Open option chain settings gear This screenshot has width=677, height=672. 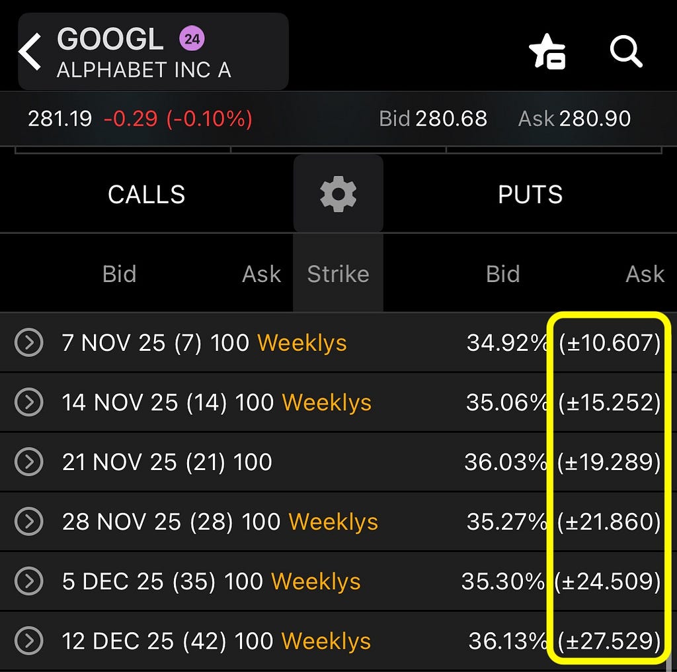coord(338,194)
